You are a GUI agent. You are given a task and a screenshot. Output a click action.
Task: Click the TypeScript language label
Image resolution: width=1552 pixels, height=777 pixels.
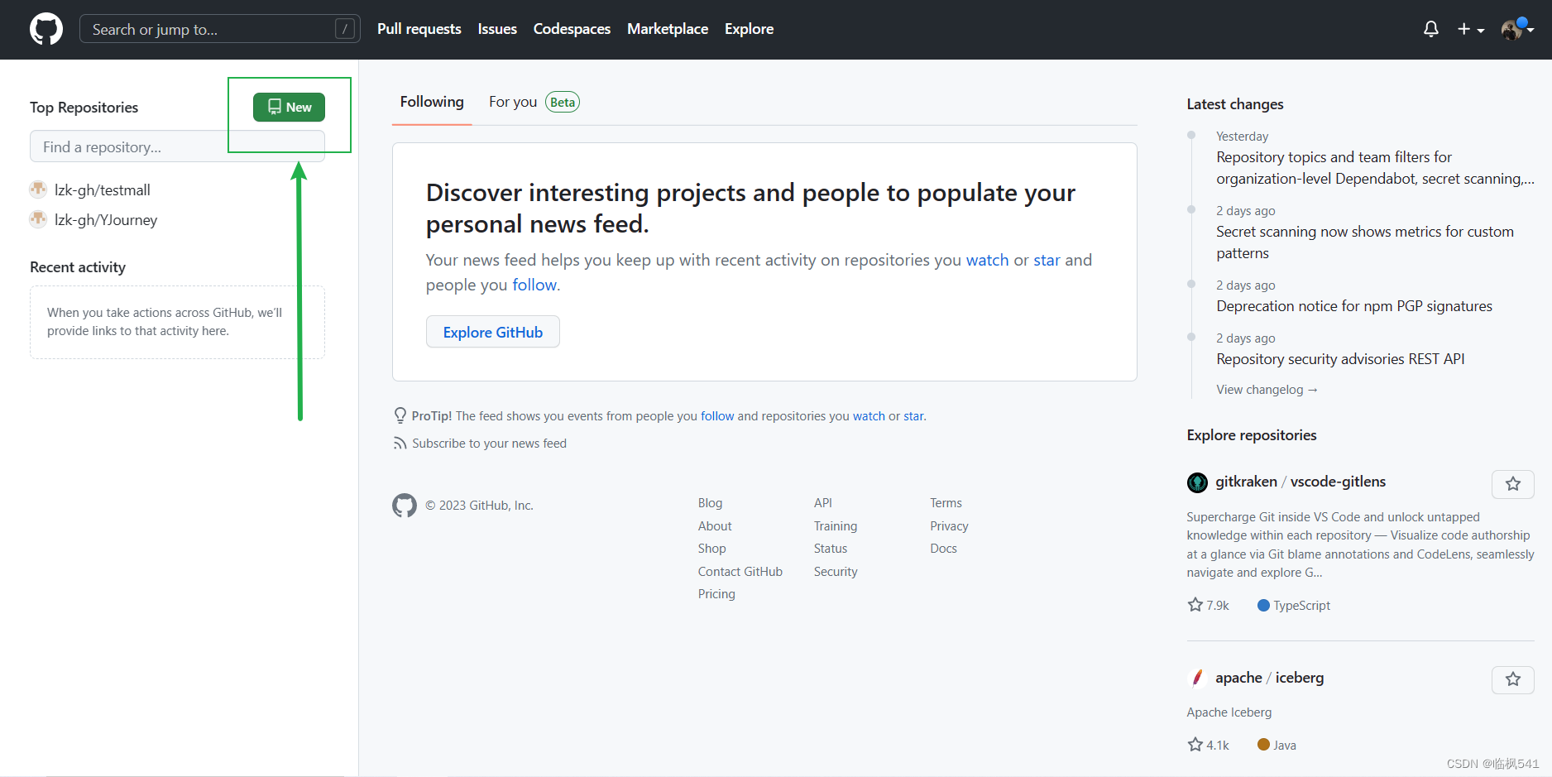click(x=1294, y=606)
